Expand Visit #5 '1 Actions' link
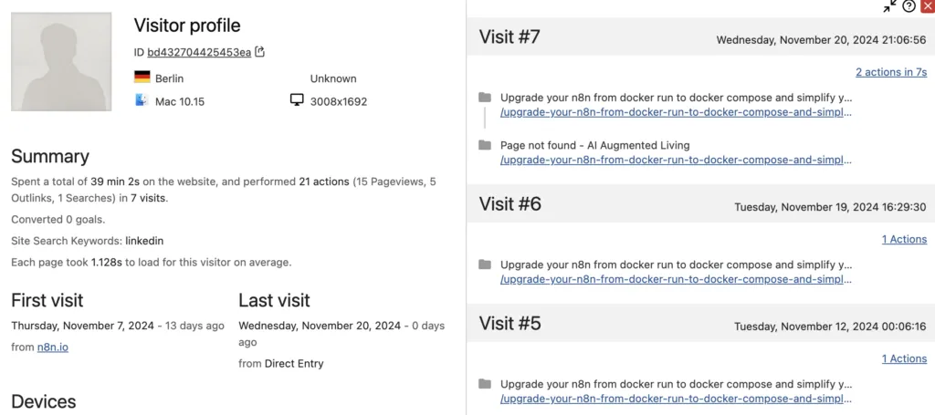 pos(903,358)
